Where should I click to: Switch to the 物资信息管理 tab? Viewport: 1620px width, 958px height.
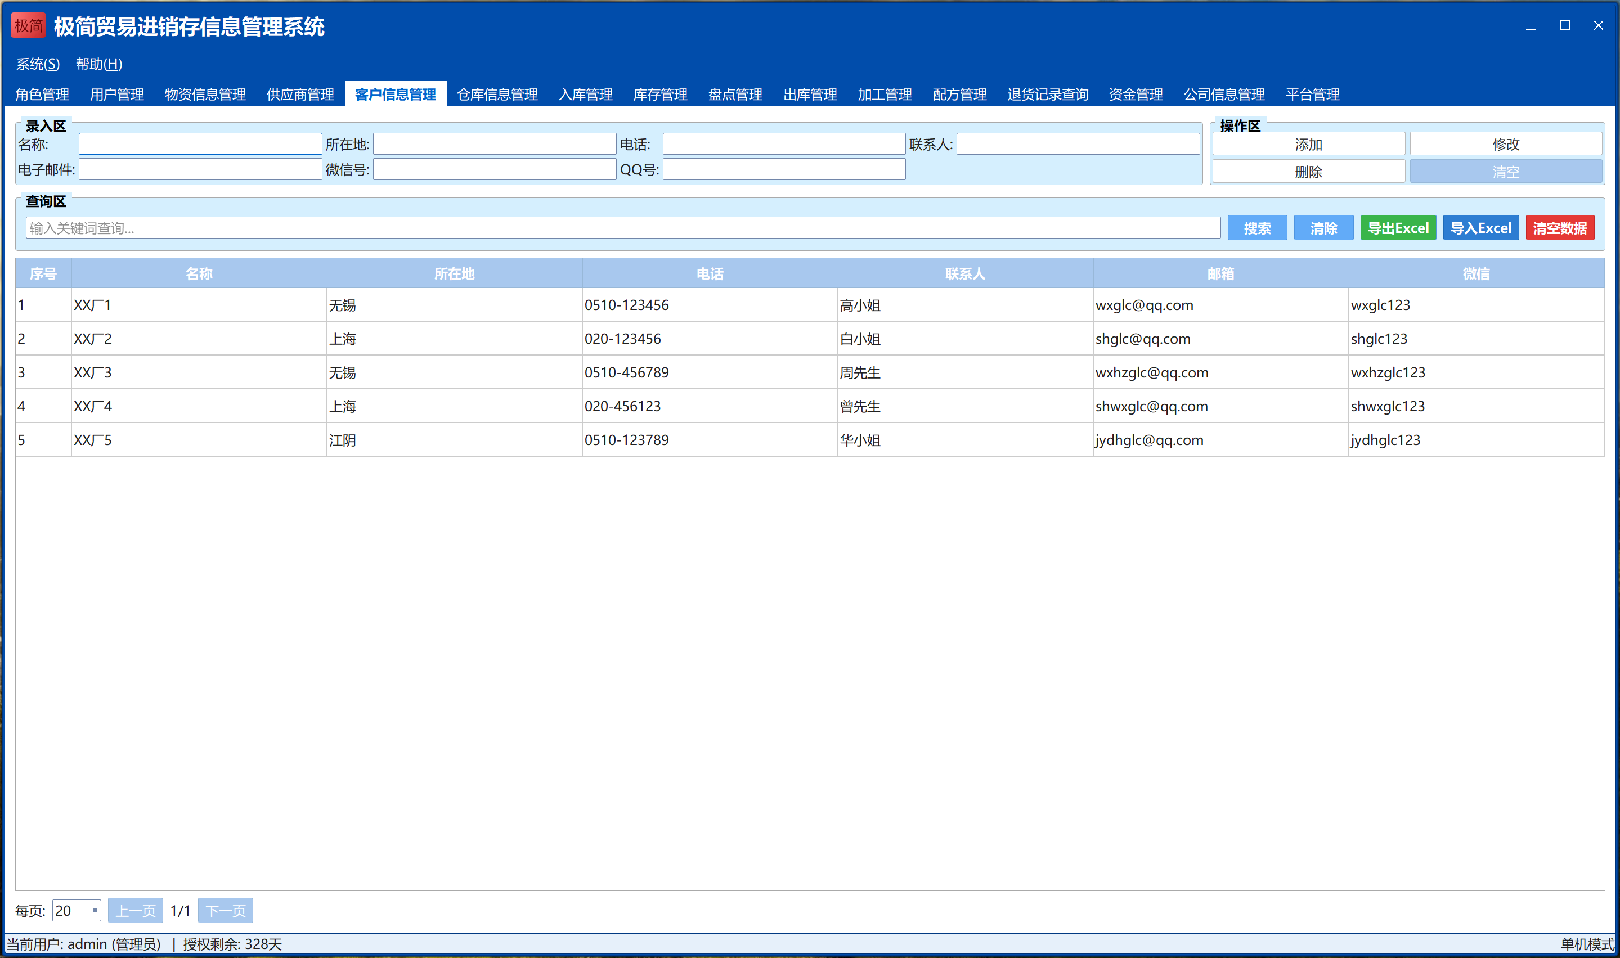tap(205, 95)
